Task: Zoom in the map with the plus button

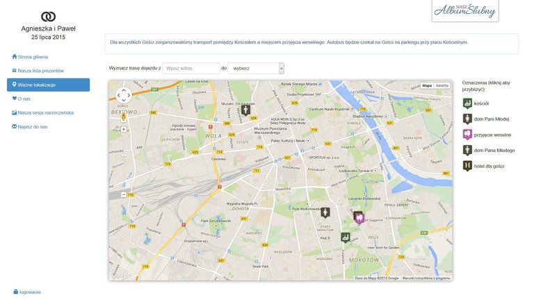Action: pyautogui.click(x=123, y=129)
